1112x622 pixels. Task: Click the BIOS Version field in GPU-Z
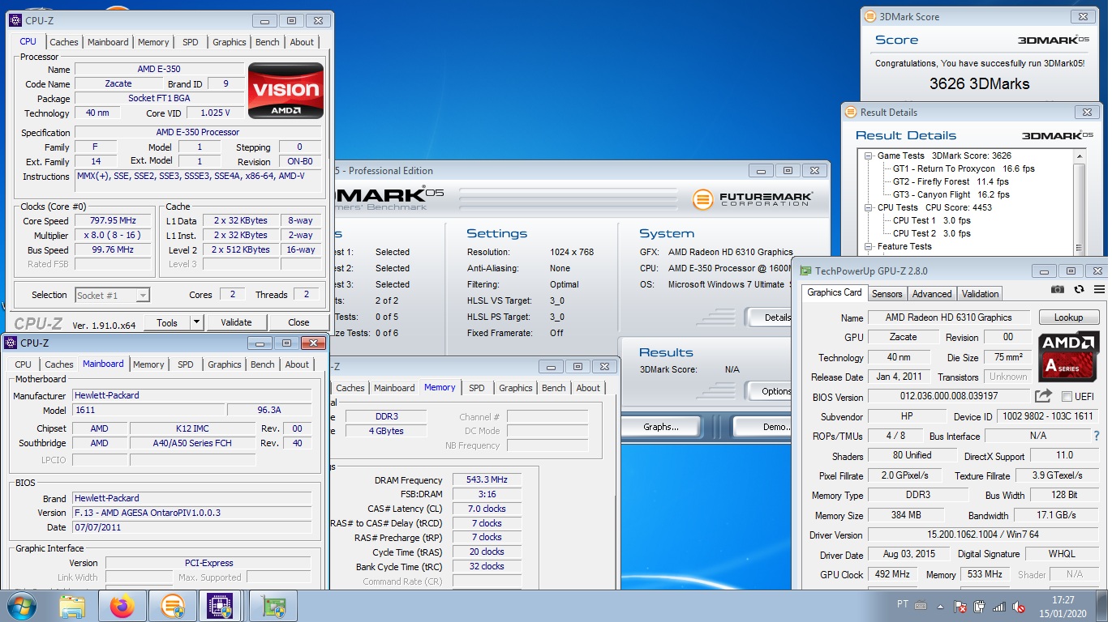[x=948, y=396]
